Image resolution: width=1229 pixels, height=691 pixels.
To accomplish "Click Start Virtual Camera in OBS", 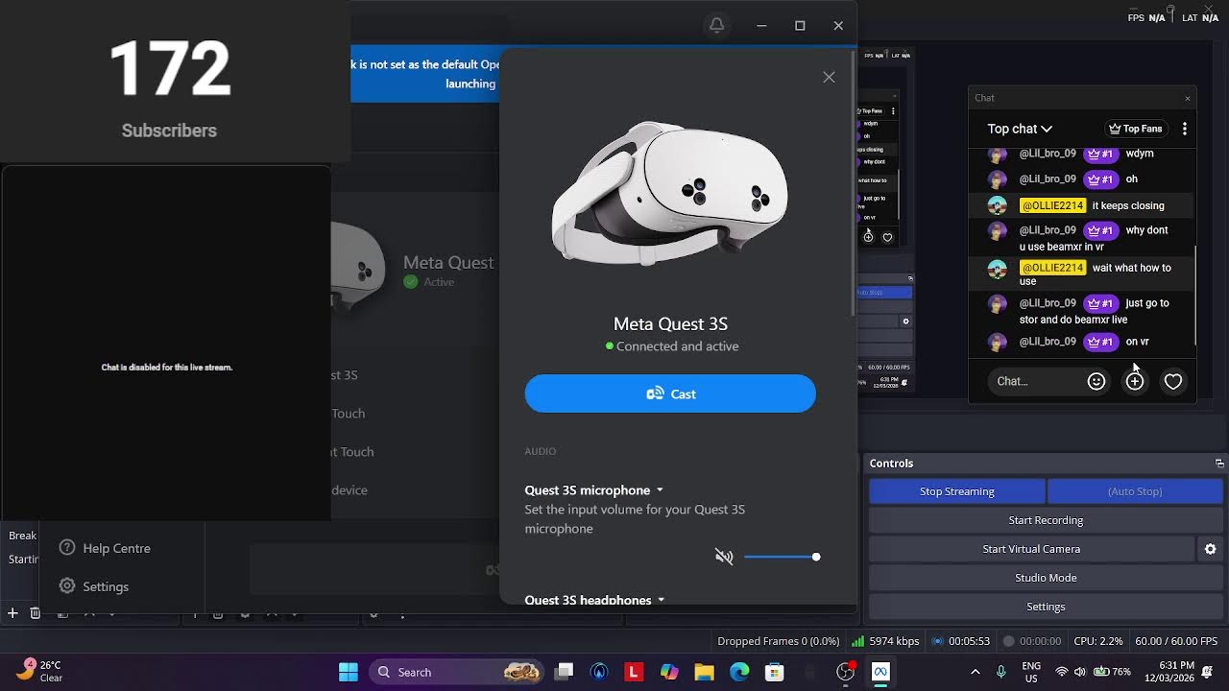I will 1031,549.
